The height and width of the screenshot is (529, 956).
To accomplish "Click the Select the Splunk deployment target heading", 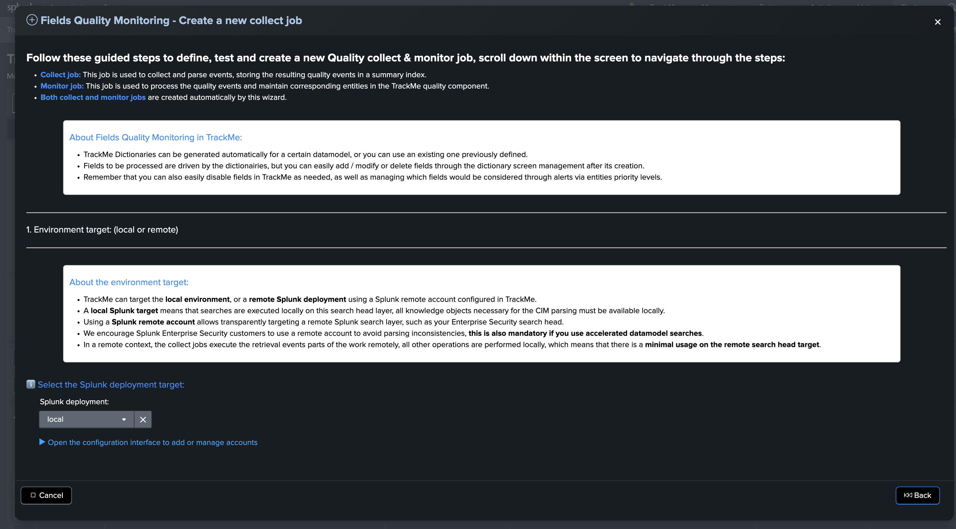I will click(x=111, y=384).
